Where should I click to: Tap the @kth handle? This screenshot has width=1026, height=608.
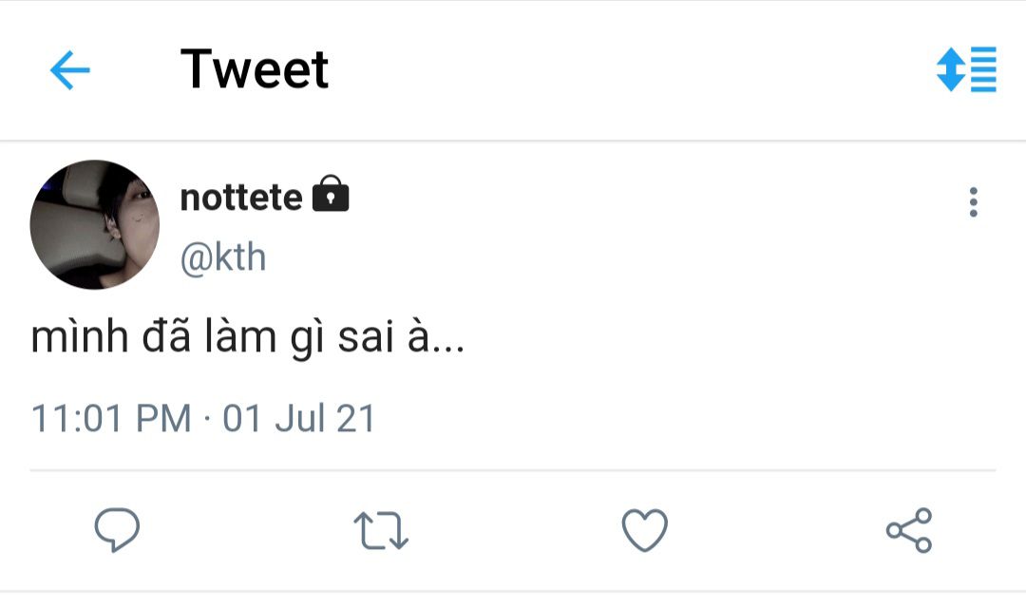[x=223, y=257]
